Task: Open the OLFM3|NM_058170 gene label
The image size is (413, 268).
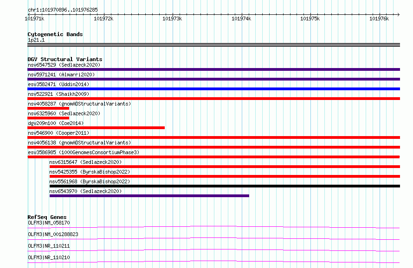Action: (49, 223)
